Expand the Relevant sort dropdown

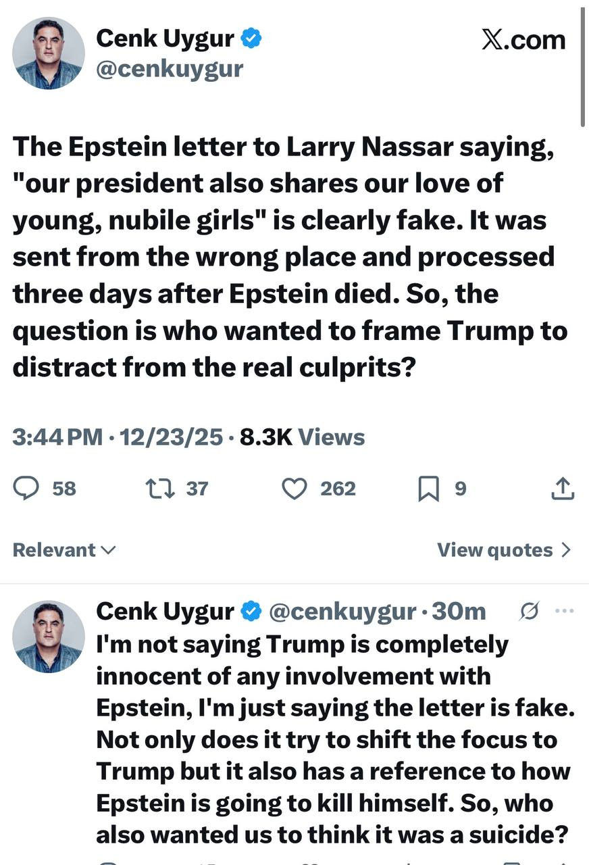(64, 550)
